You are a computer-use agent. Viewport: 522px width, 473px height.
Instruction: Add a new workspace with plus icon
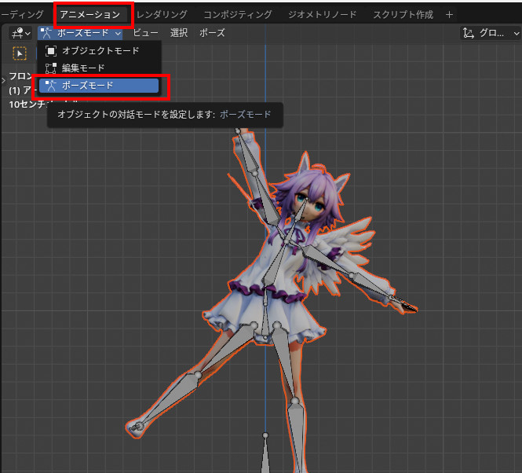(449, 14)
